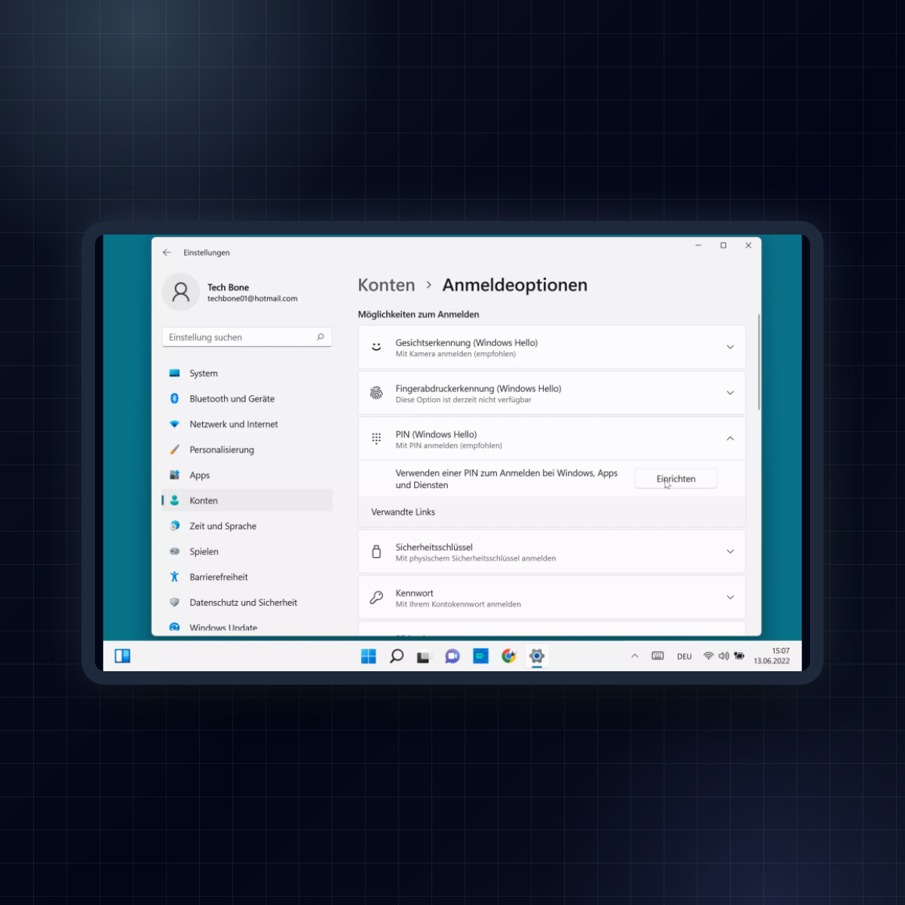
Task: Click the Settings gear in taskbar
Action: [x=537, y=656]
